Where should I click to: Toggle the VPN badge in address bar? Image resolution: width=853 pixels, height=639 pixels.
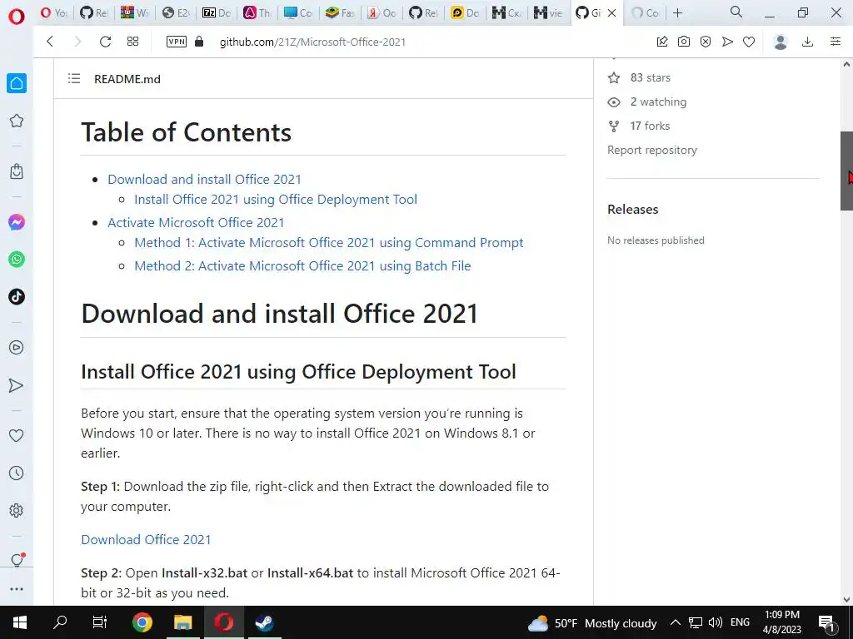point(177,42)
